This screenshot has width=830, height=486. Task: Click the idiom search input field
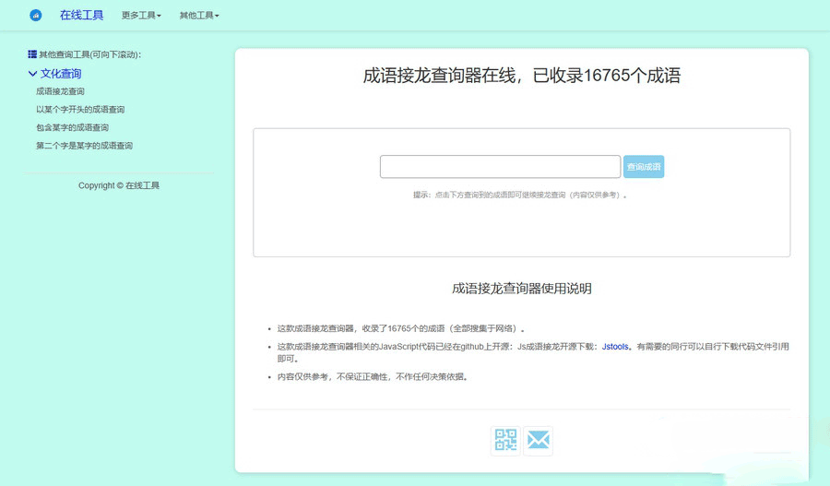click(x=500, y=167)
